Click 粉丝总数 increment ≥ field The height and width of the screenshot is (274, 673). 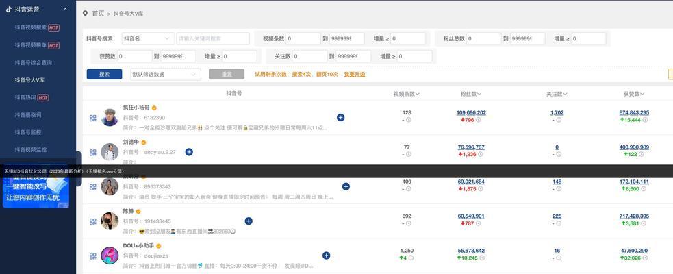588,38
